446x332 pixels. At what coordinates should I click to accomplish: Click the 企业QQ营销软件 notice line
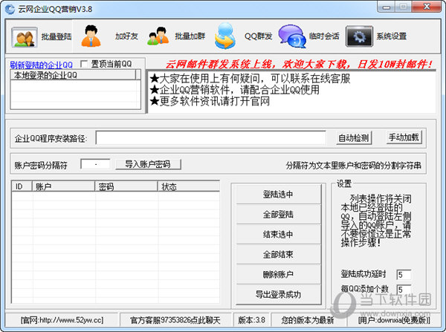(x=235, y=90)
